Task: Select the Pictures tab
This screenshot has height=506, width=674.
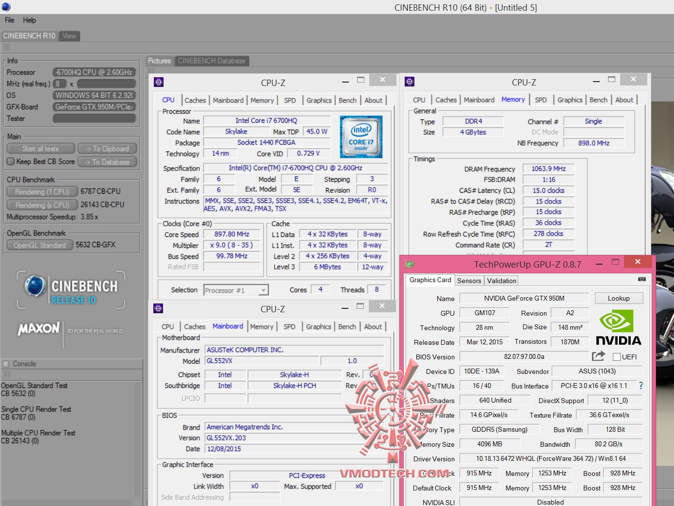Action: [x=159, y=61]
